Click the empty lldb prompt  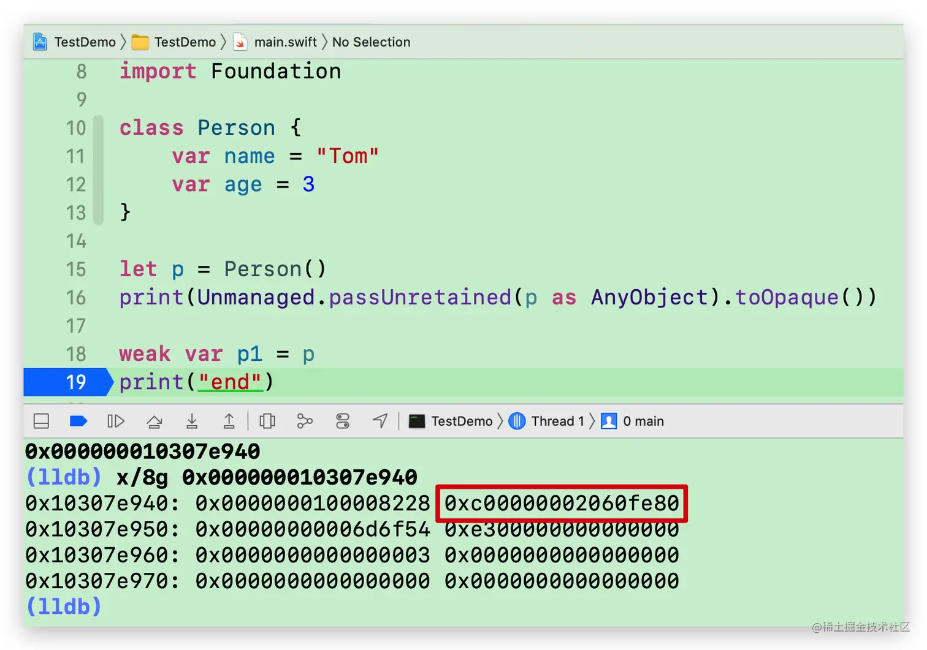(63, 607)
